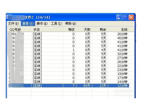
Task: Close the window
Action: click(x=131, y=17)
